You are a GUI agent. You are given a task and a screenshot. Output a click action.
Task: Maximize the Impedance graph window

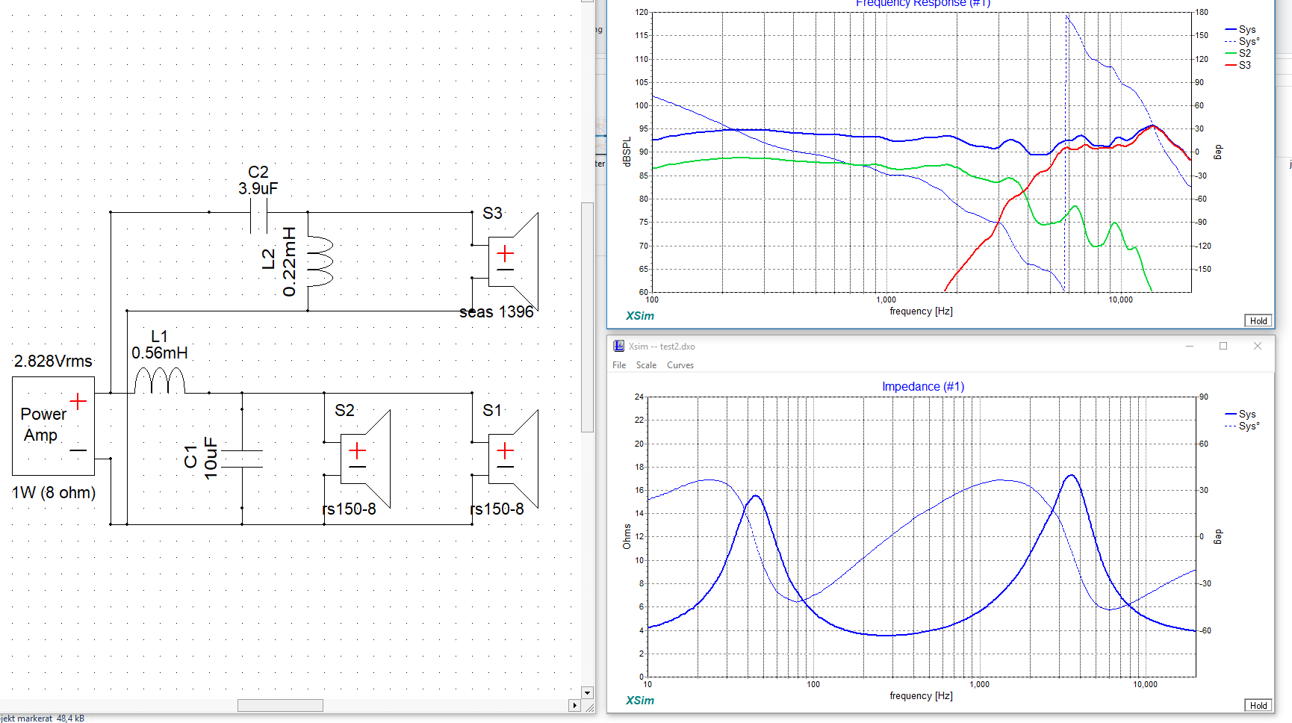pyautogui.click(x=1223, y=346)
